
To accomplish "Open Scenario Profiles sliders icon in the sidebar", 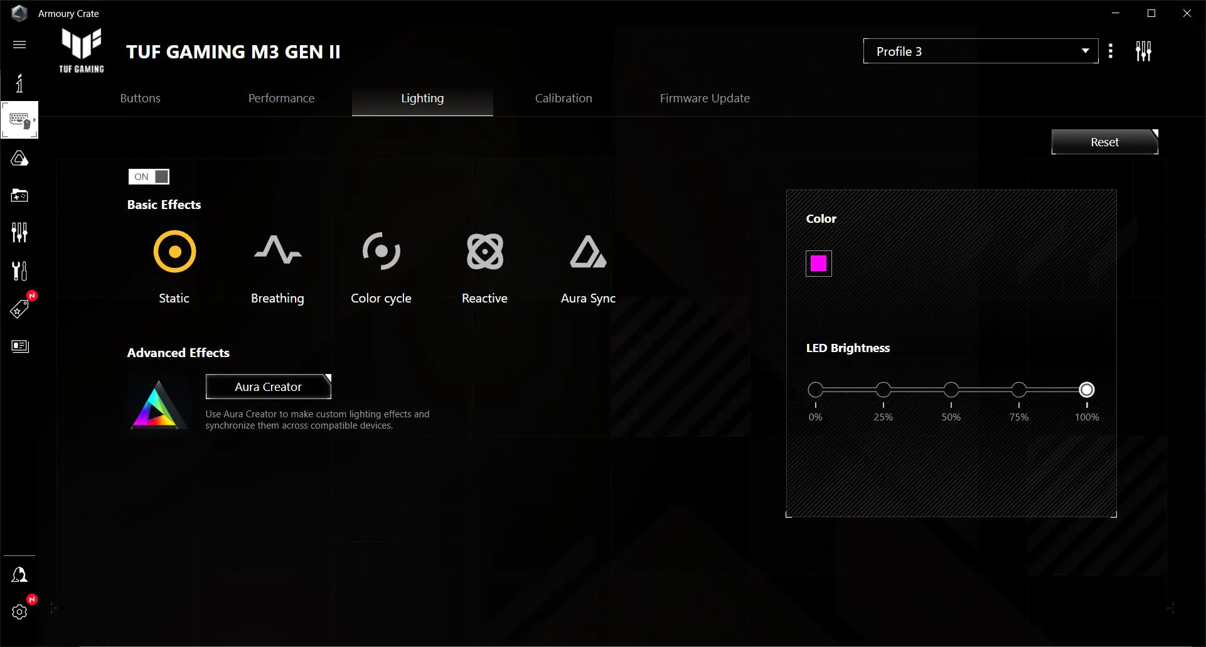I will [x=19, y=233].
